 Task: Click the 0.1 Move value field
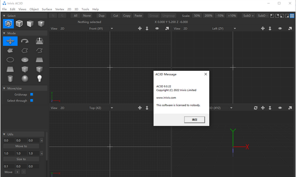[9, 166]
